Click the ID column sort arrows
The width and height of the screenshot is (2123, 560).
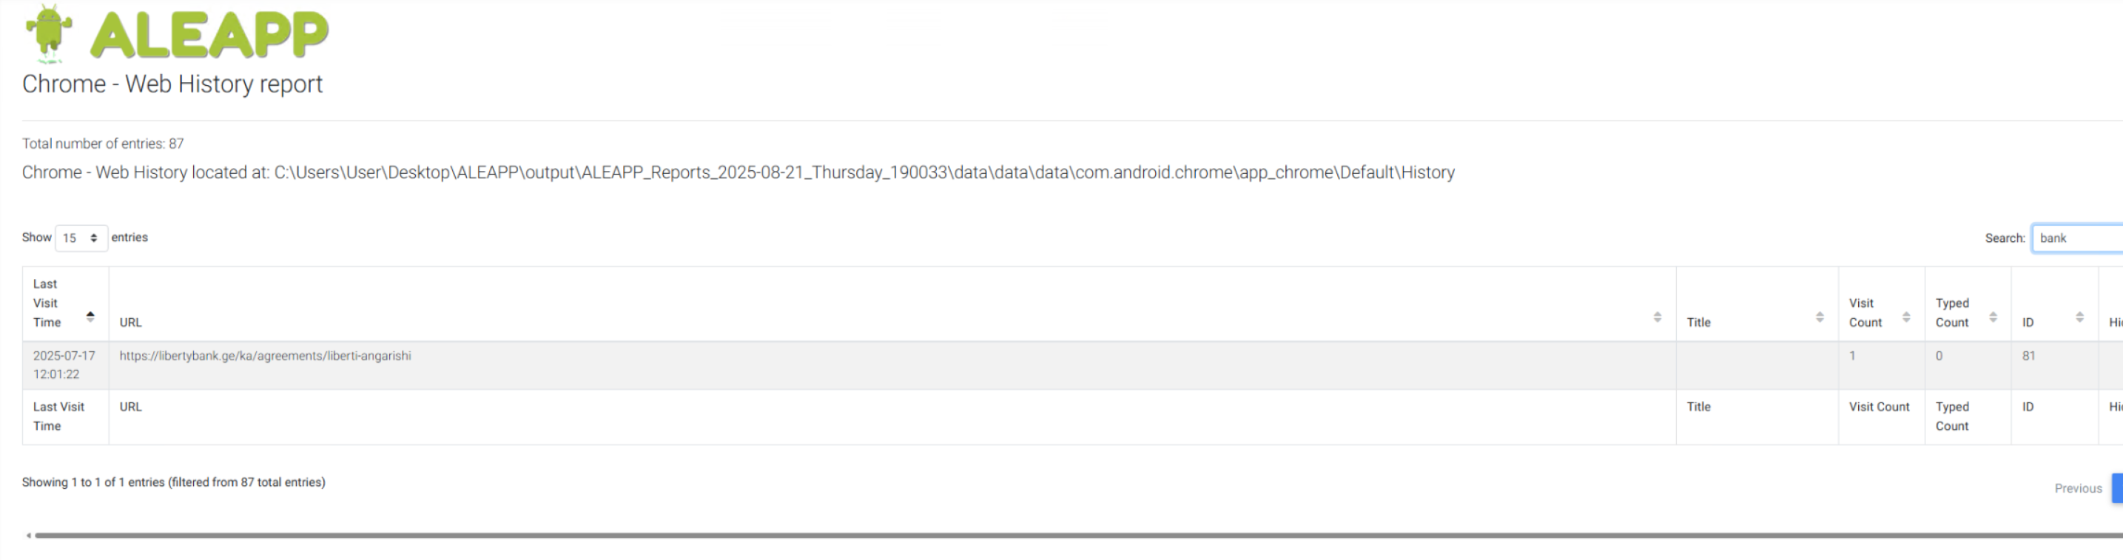(2079, 317)
